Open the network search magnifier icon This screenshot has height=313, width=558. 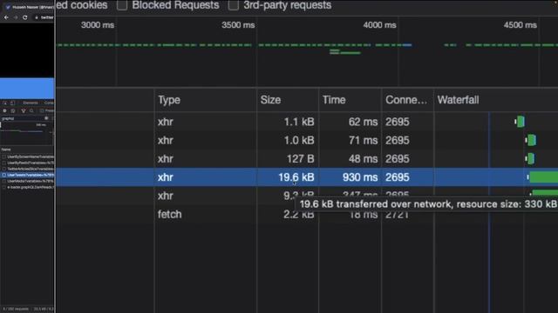[31, 110]
